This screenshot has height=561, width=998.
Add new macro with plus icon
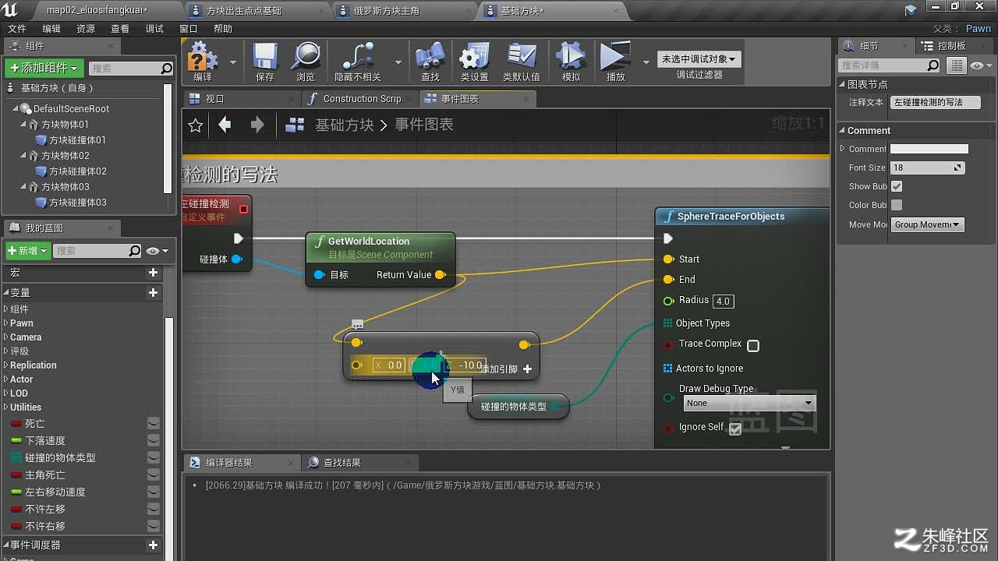coord(154,273)
